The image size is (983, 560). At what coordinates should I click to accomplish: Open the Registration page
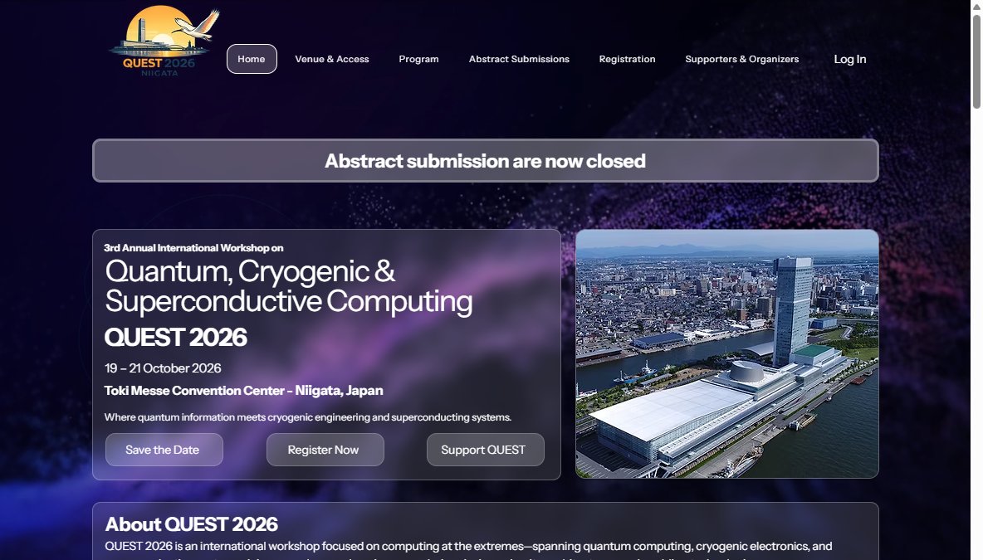[627, 59]
